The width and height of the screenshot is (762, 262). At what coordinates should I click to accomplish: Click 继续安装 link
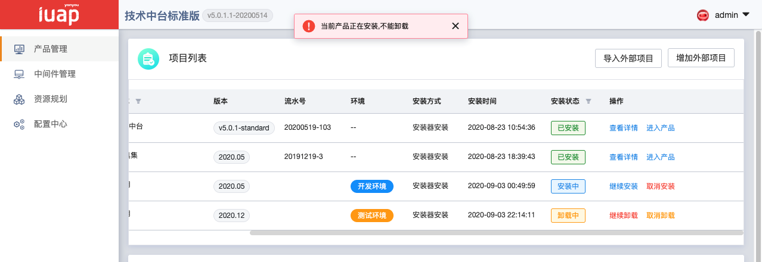click(624, 186)
